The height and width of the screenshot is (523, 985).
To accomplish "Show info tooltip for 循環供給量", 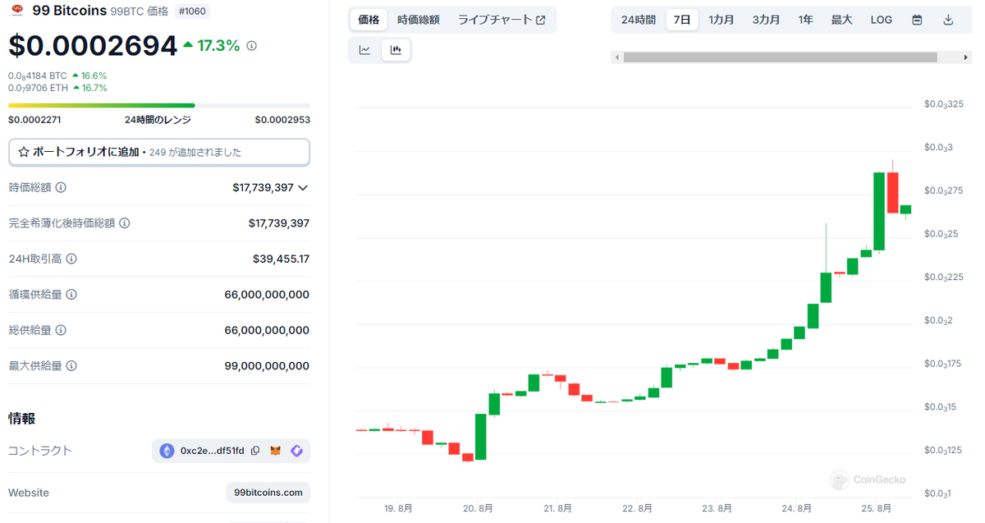I will point(71,295).
